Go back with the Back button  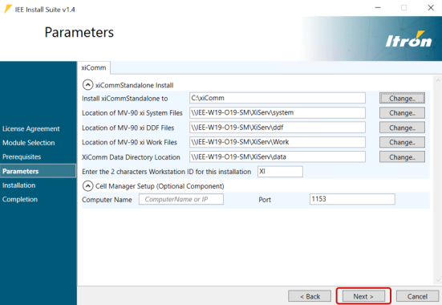(310, 296)
